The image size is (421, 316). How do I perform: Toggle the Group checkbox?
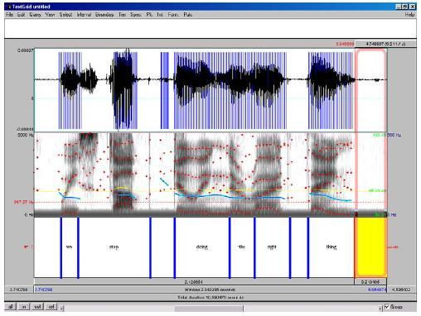pos(387,307)
